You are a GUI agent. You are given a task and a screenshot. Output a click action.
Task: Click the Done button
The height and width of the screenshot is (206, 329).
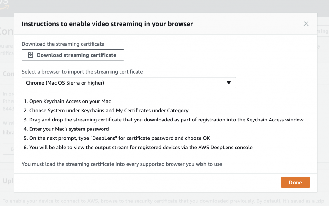click(296, 182)
